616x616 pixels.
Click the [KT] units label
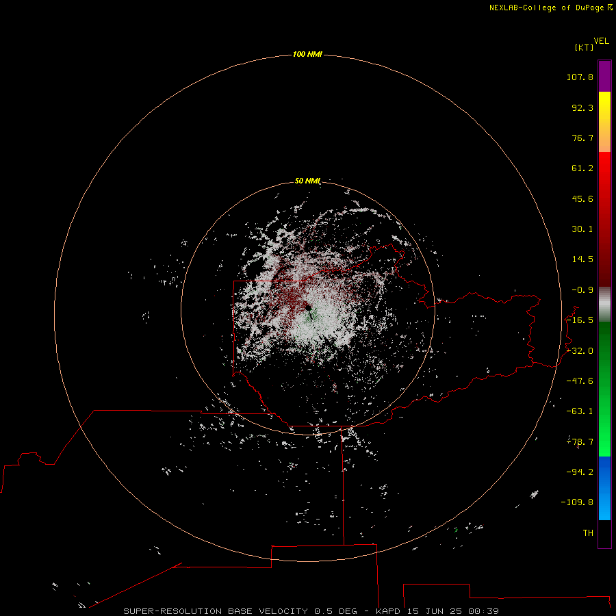585,47
